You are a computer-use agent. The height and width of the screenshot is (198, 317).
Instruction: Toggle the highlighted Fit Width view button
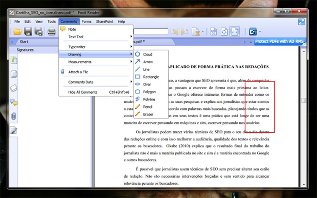[x=235, y=31]
